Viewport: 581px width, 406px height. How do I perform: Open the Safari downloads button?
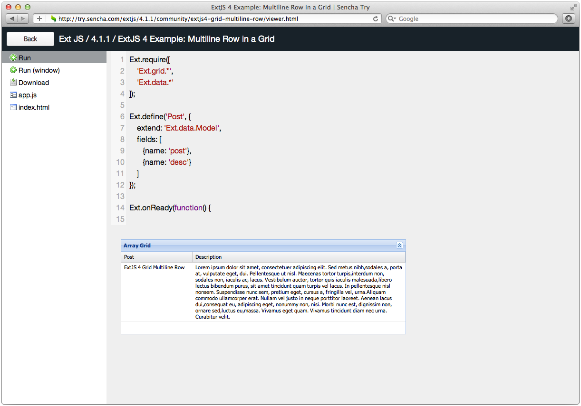coord(569,19)
